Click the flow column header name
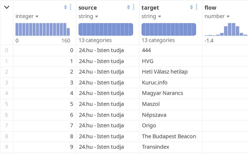 pyautogui.click(x=210, y=7)
